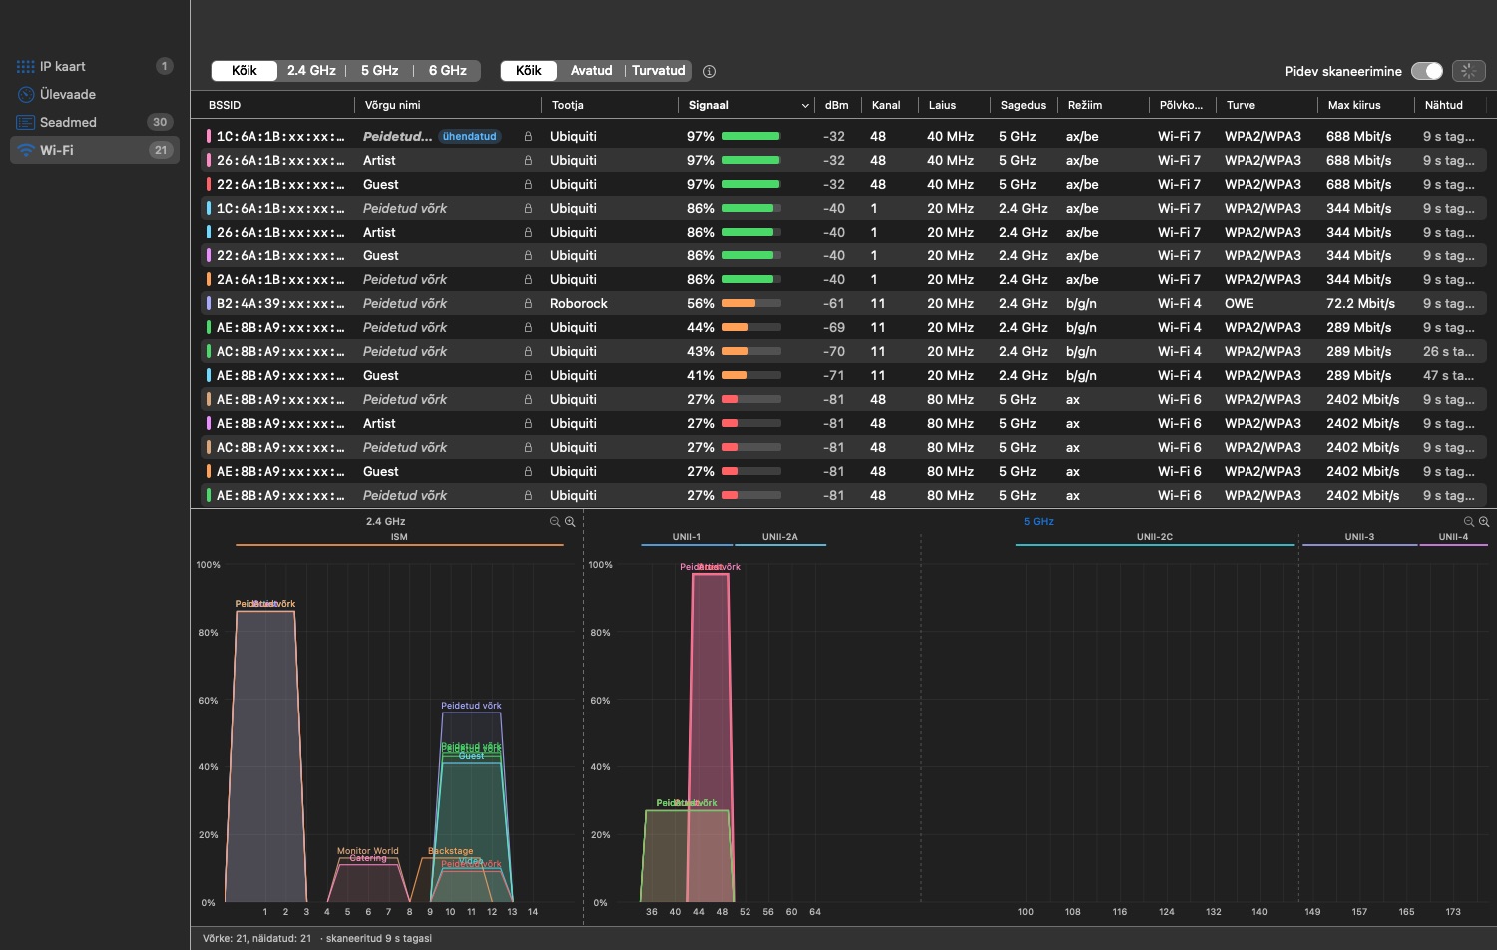This screenshot has width=1497, height=950.
Task: Sort table by Max kiirus header
Action: (x=1354, y=105)
